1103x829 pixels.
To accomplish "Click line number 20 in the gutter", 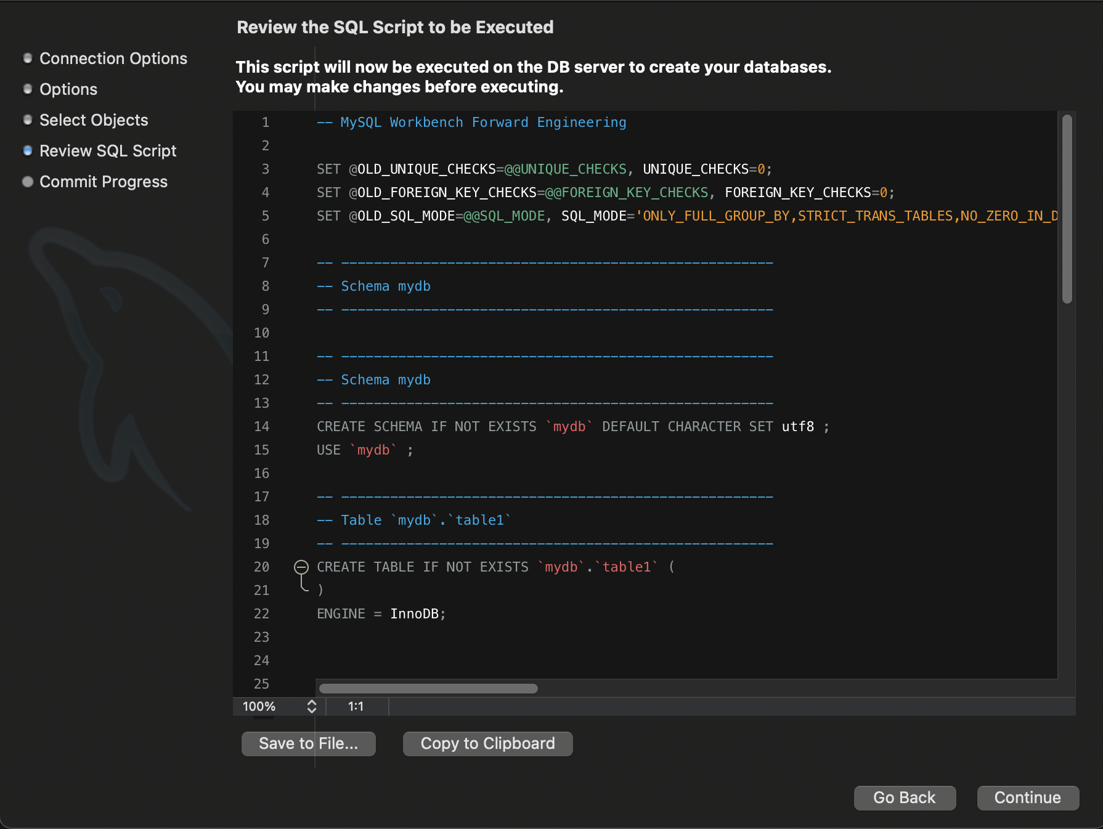I will 262,567.
